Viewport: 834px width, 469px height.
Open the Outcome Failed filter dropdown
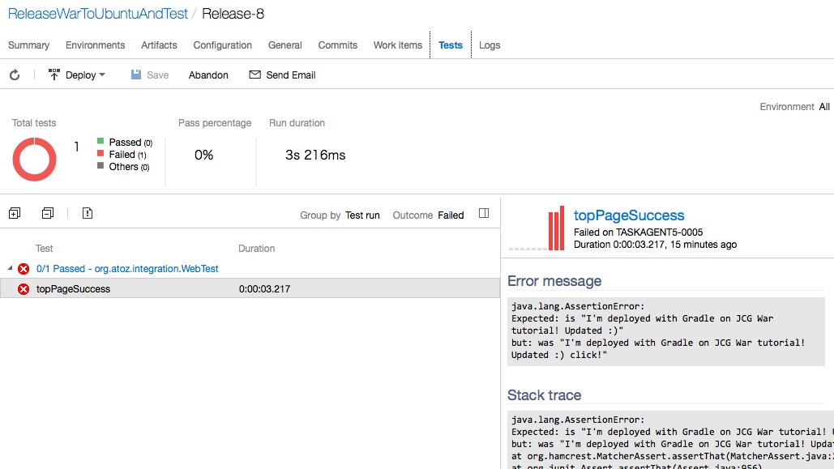coord(451,215)
